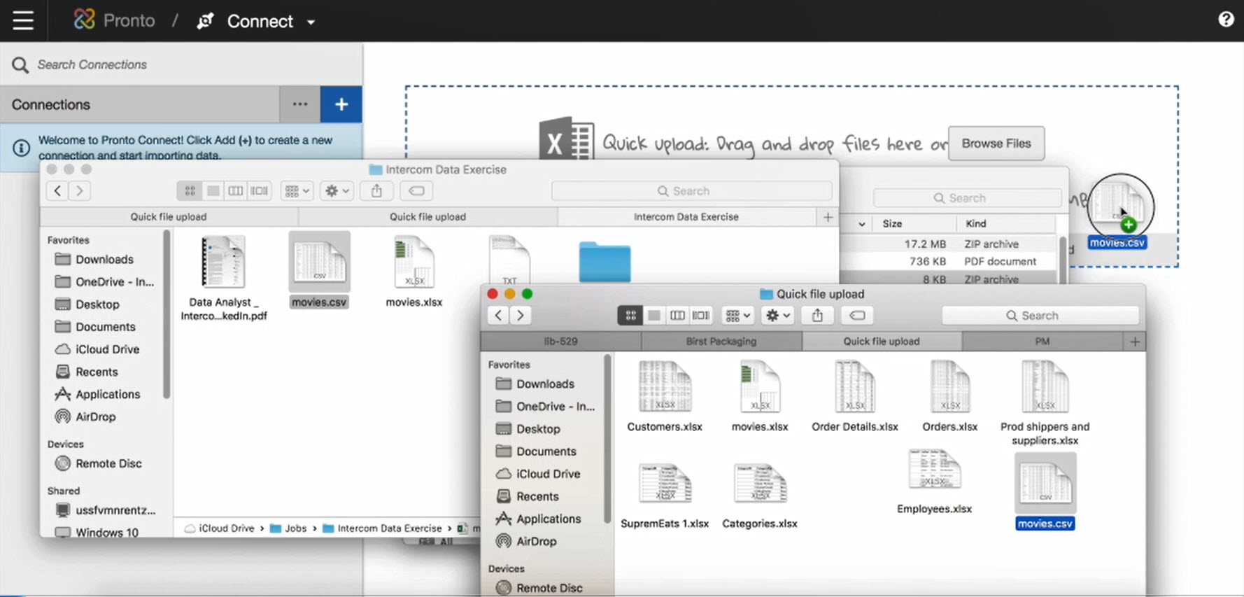The width and height of the screenshot is (1244, 597).
Task: Click search field in Quick file upload window
Action: [1040, 316]
